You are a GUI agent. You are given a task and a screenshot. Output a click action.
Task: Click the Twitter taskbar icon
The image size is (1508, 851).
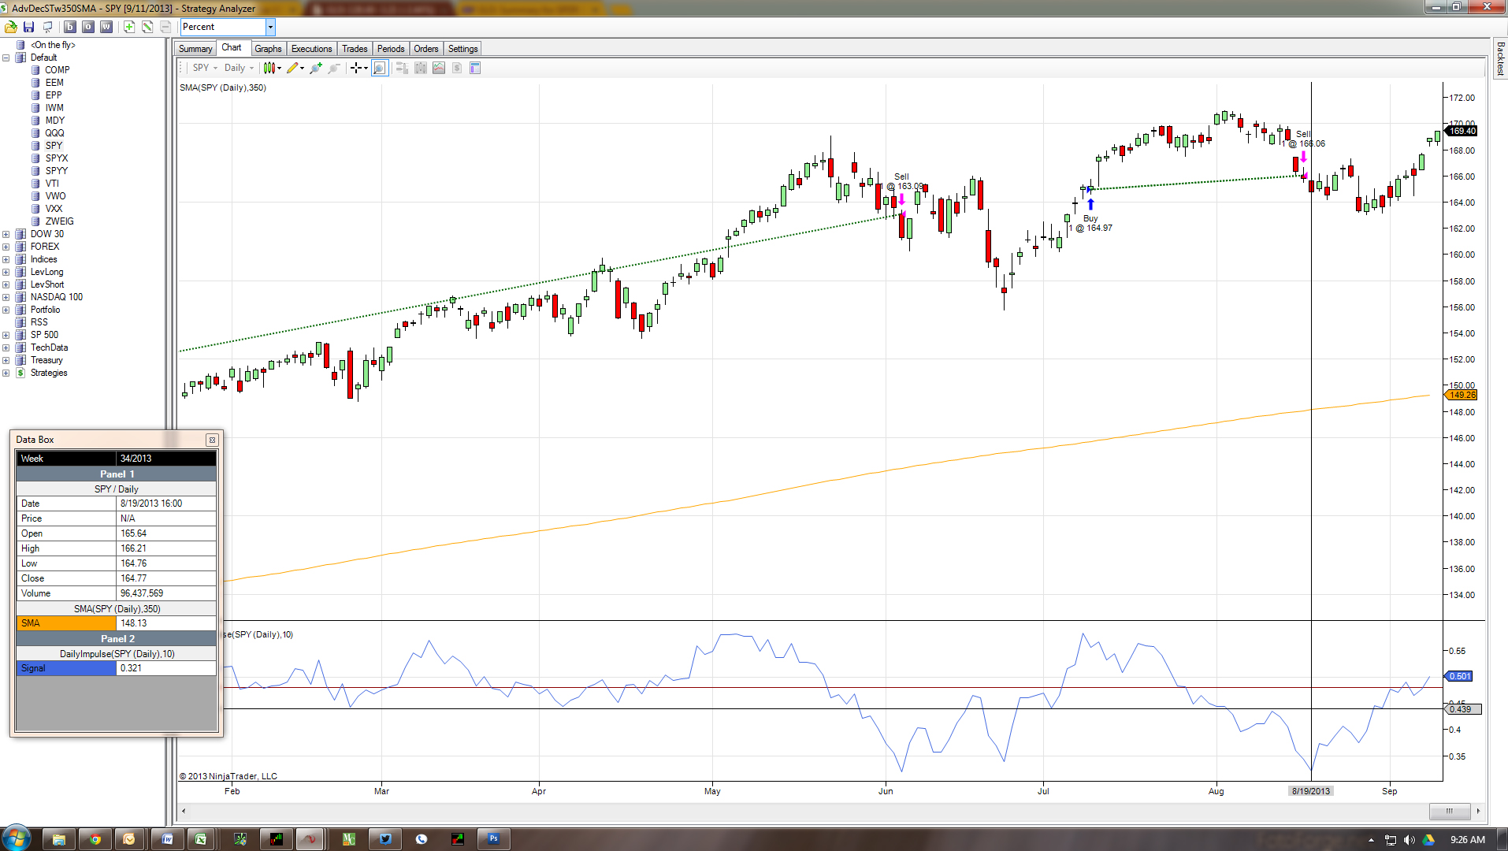385,839
